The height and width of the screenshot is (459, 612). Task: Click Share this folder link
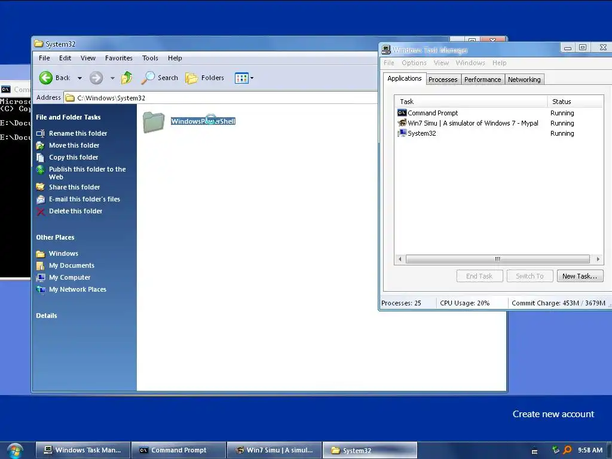click(74, 187)
